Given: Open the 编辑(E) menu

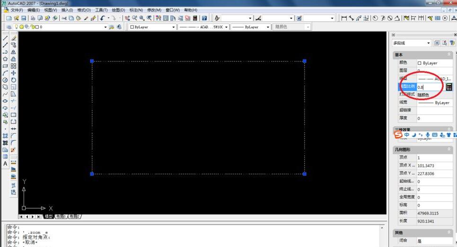Looking at the screenshot, I should coord(34,10).
